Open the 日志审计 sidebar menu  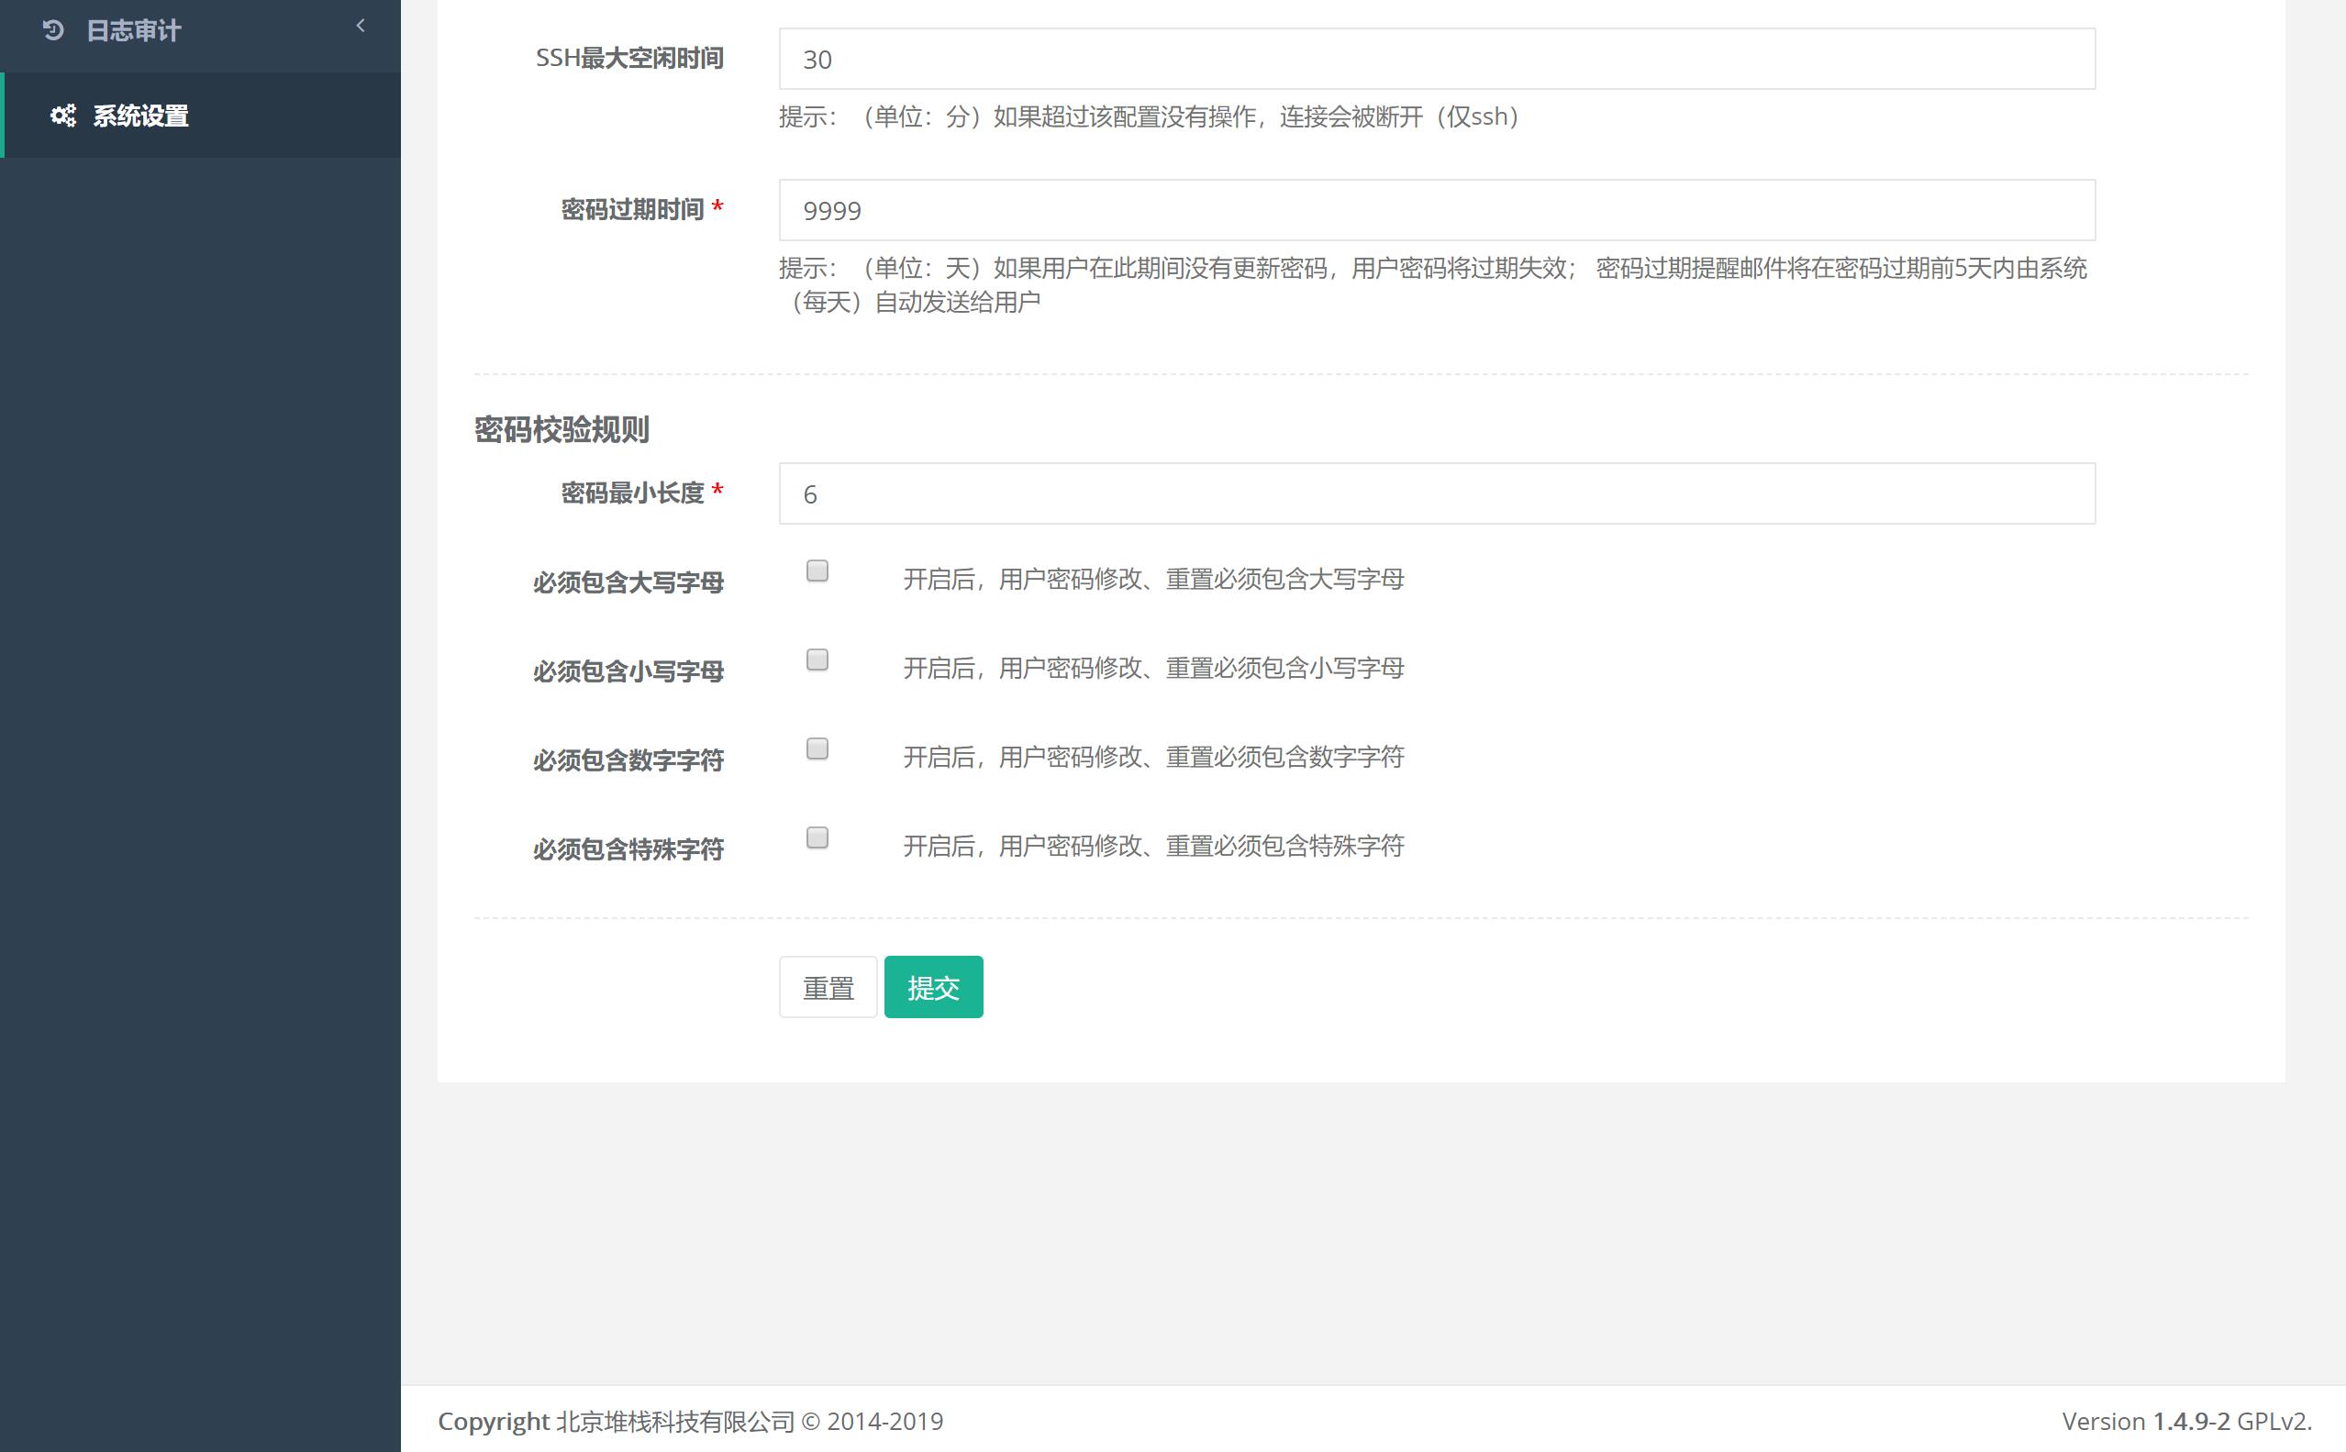(x=200, y=31)
